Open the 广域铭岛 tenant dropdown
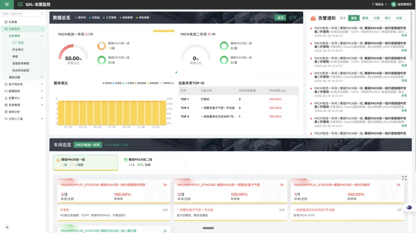This screenshot has width=416, height=233. tap(379, 4)
